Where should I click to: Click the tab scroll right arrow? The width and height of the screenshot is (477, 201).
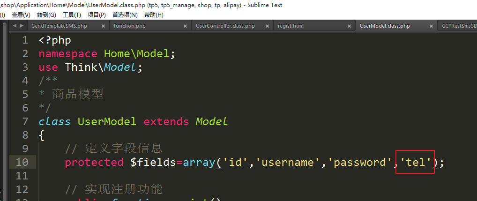[x=22, y=26]
